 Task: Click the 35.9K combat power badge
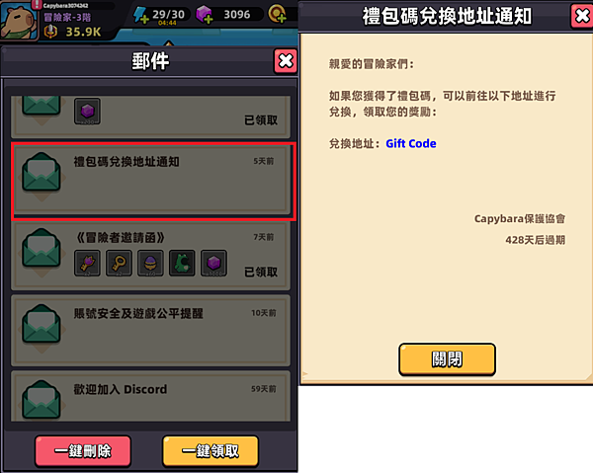[x=72, y=32]
